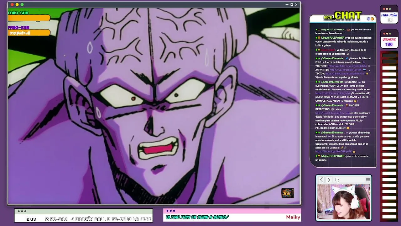Screen dimensions: 401x226
Task: Click the red dot on video window
Action: (x=12, y=5)
